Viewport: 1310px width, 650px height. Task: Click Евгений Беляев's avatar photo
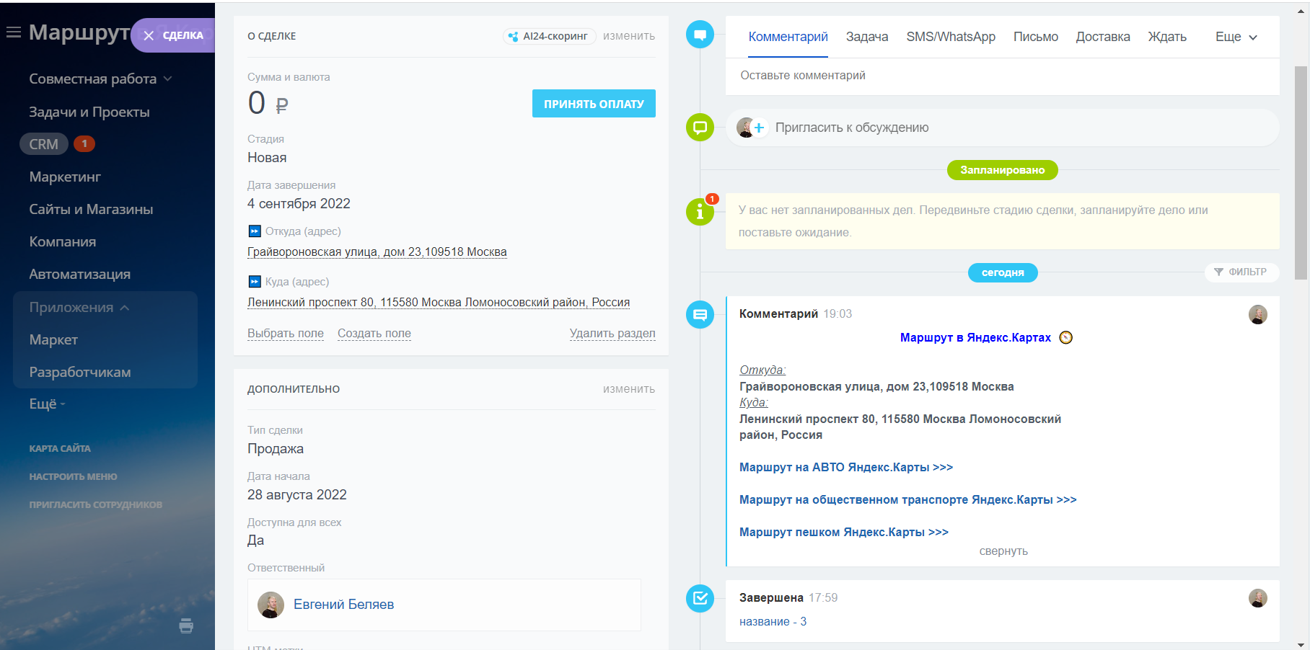point(271,605)
